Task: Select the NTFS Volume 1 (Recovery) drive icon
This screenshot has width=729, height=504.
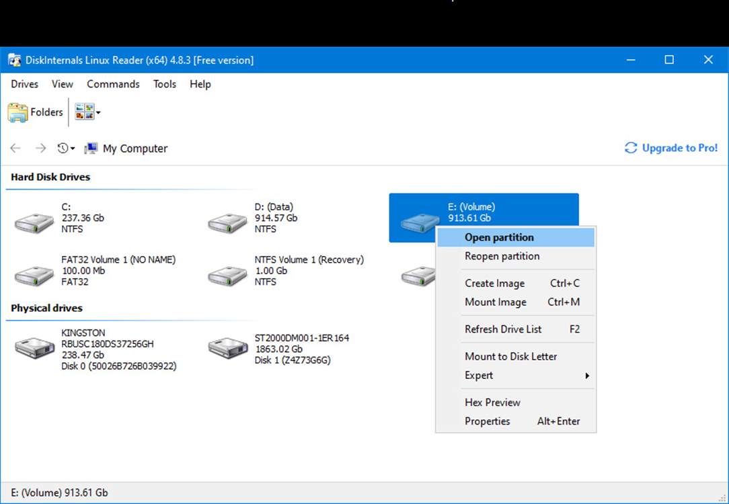Action: coord(227,276)
